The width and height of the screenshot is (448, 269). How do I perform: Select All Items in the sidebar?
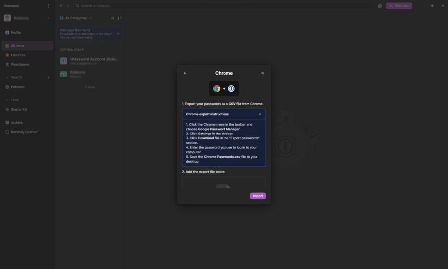pos(27,46)
